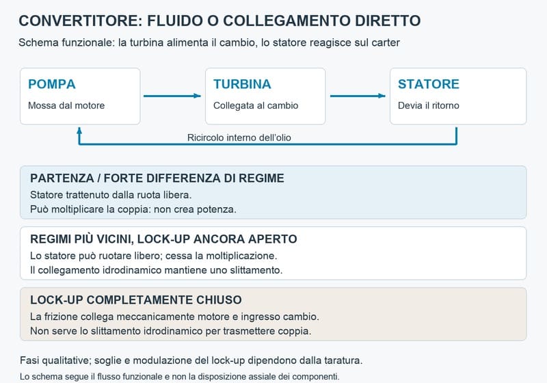547x383 pixels.
Task: Click 'La frizione collega meccanicamente' line
Action: pos(174,317)
